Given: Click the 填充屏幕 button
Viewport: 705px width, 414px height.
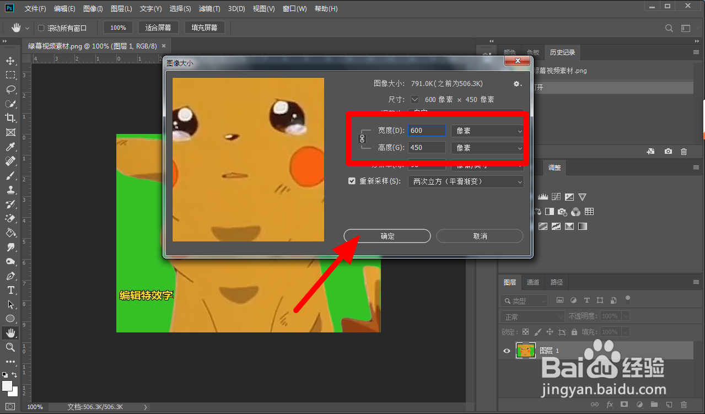Looking at the screenshot, I should pos(204,28).
